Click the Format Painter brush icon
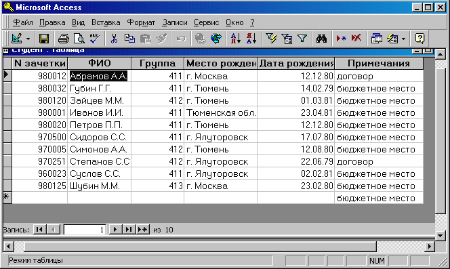 (161, 39)
